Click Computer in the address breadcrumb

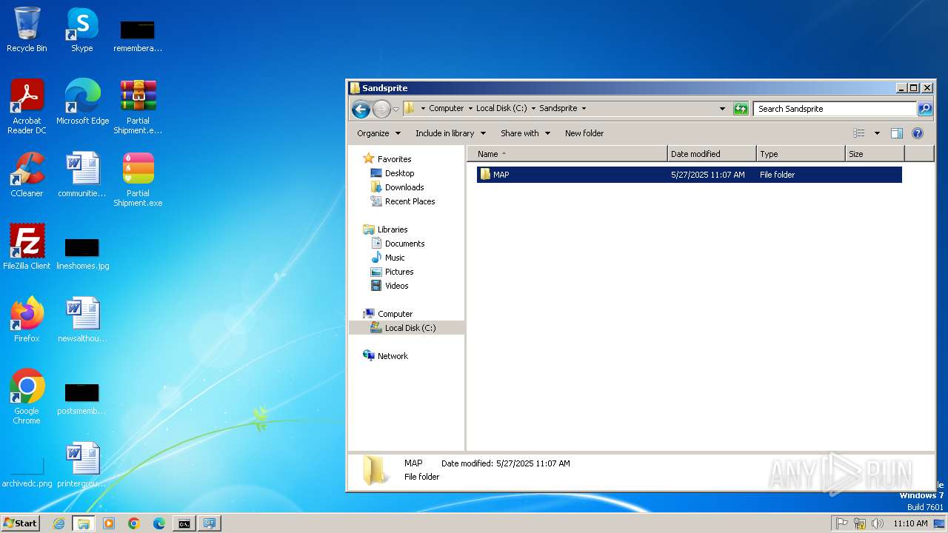click(x=447, y=108)
